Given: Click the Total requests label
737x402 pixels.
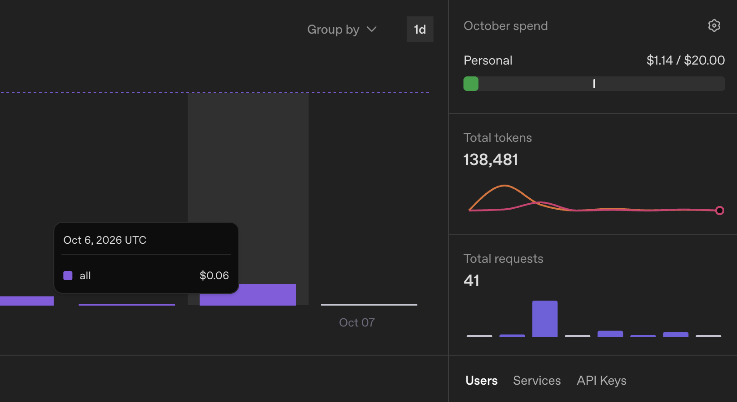Looking at the screenshot, I should [503, 259].
